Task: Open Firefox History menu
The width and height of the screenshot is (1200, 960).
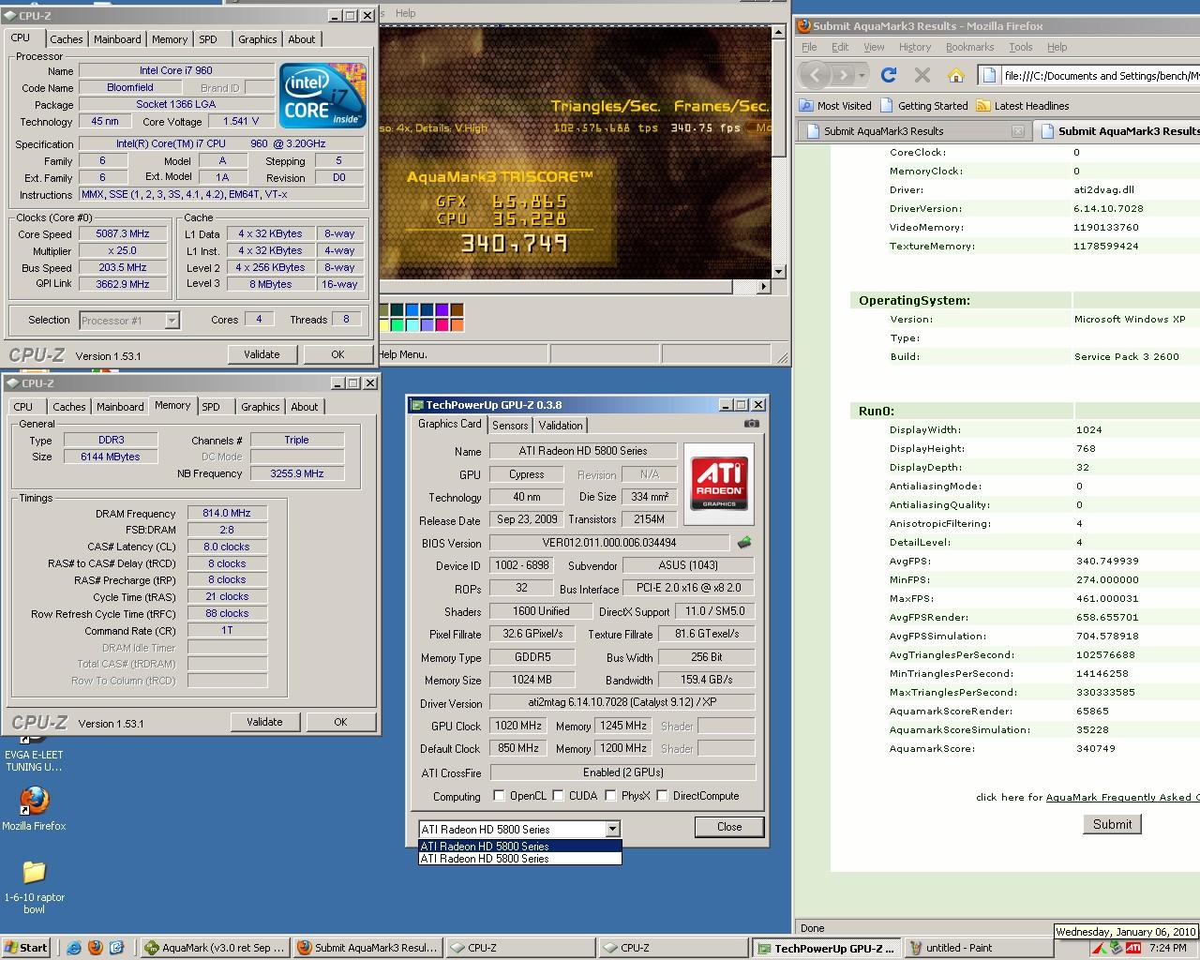Action: coord(915,47)
